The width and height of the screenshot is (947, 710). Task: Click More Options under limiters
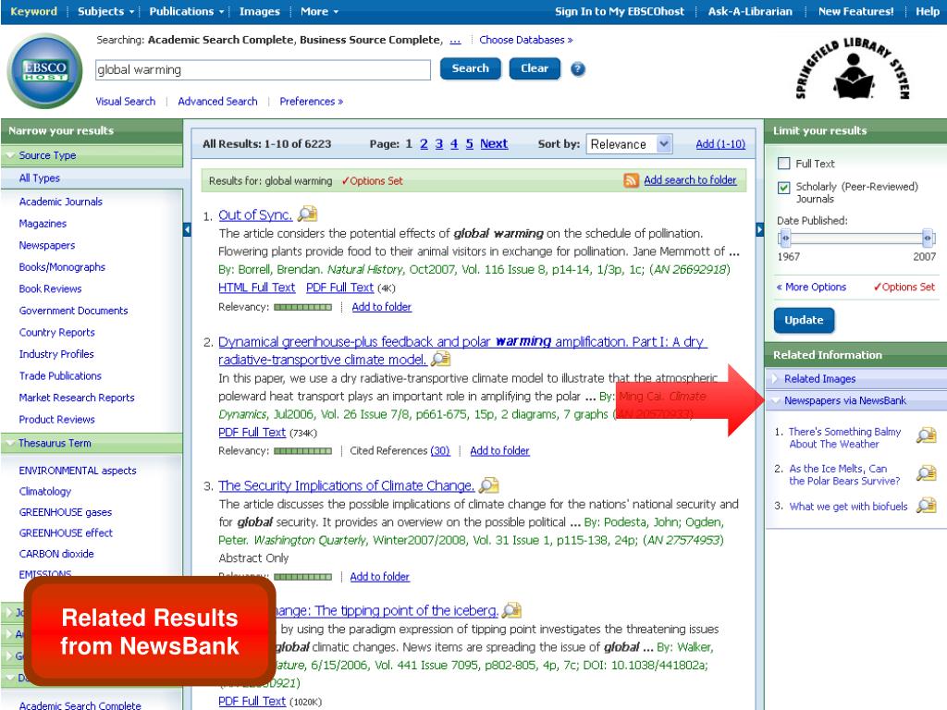point(811,287)
